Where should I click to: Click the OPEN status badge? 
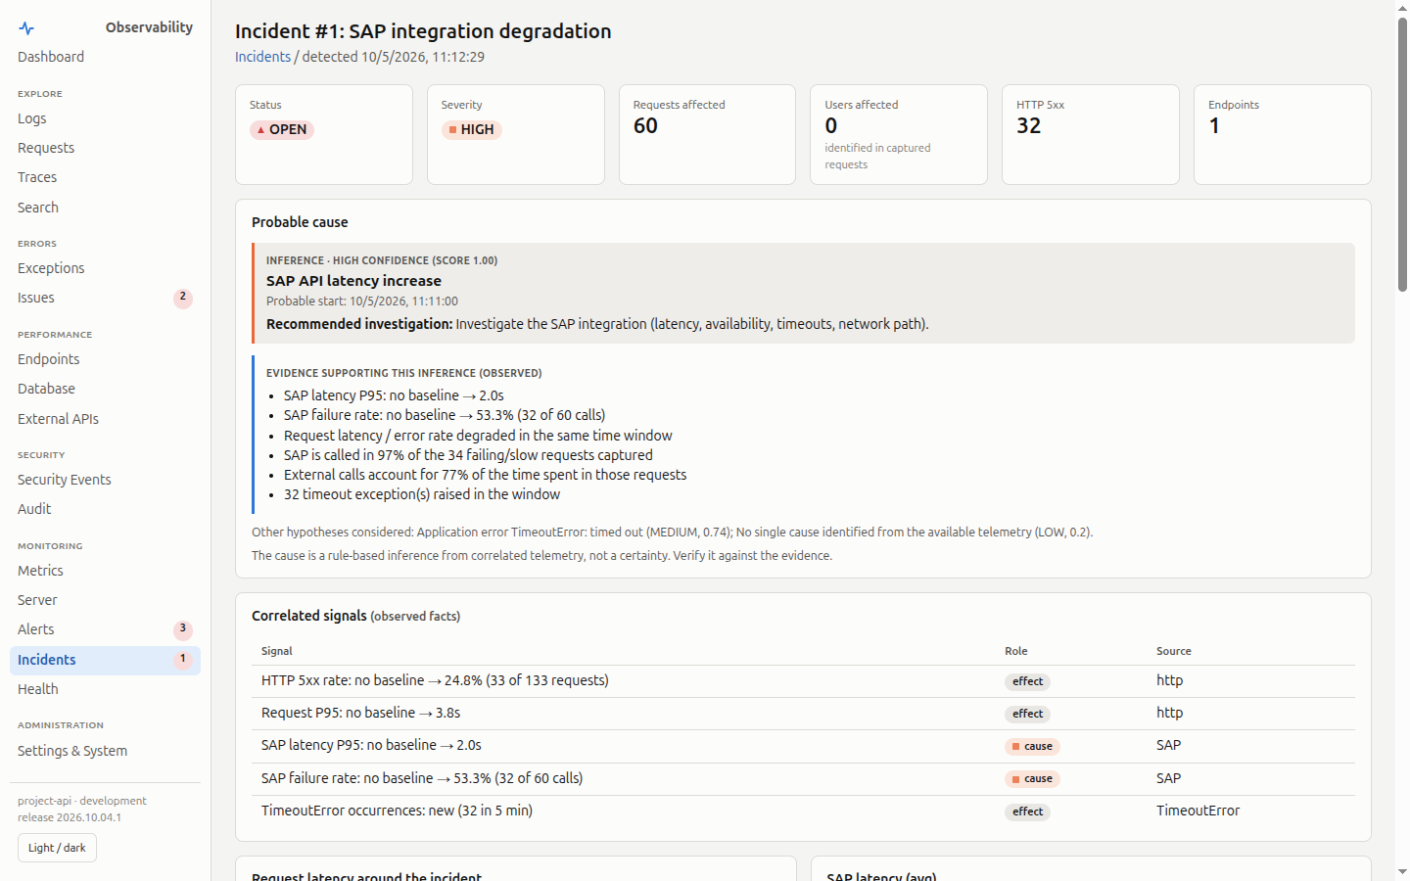point(282,129)
